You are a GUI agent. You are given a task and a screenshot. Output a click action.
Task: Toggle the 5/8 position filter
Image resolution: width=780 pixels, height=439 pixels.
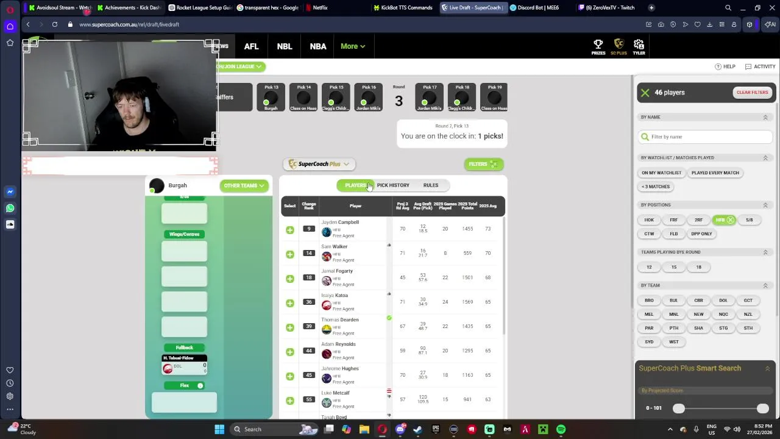coord(749,220)
